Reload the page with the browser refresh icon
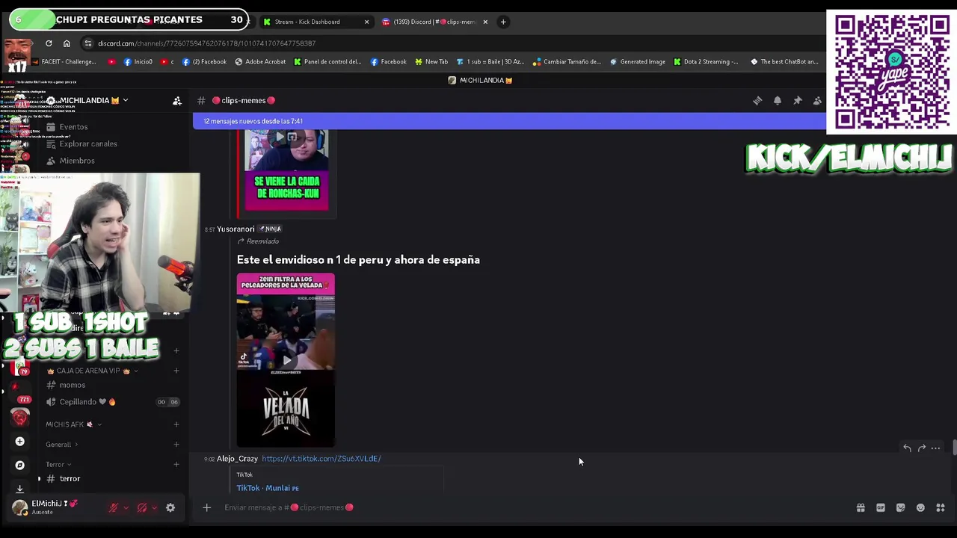This screenshot has height=538, width=957. (x=49, y=43)
